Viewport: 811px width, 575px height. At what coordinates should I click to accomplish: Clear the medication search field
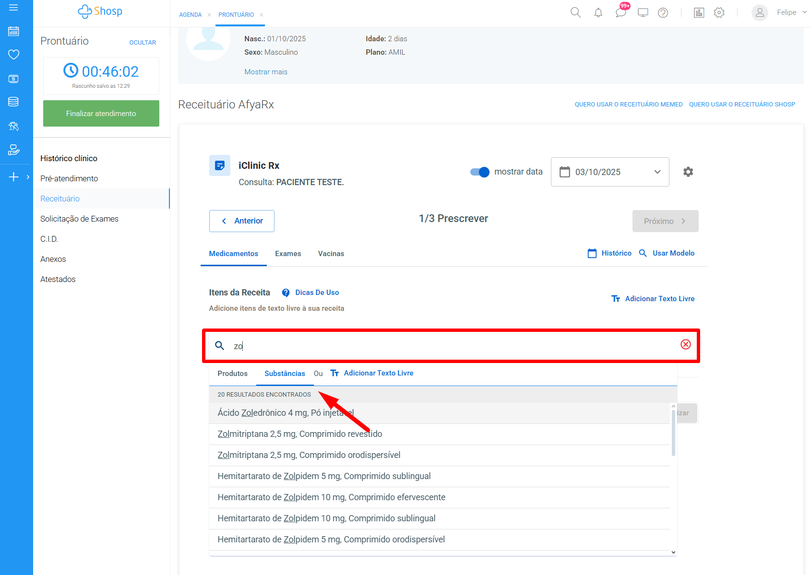(x=685, y=344)
